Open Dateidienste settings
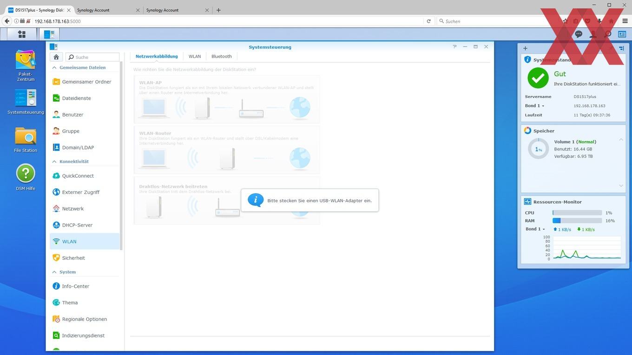Image resolution: width=632 pixels, height=355 pixels. coord(85,98)
